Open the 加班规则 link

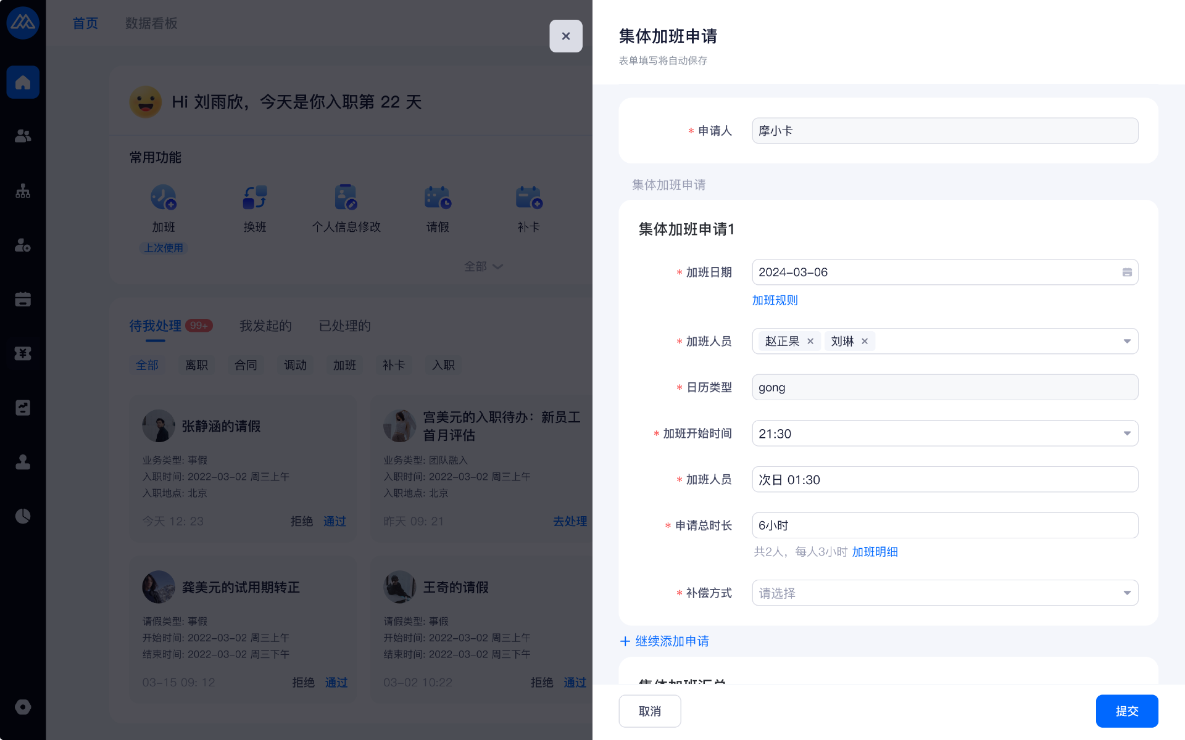pos(775,300)
